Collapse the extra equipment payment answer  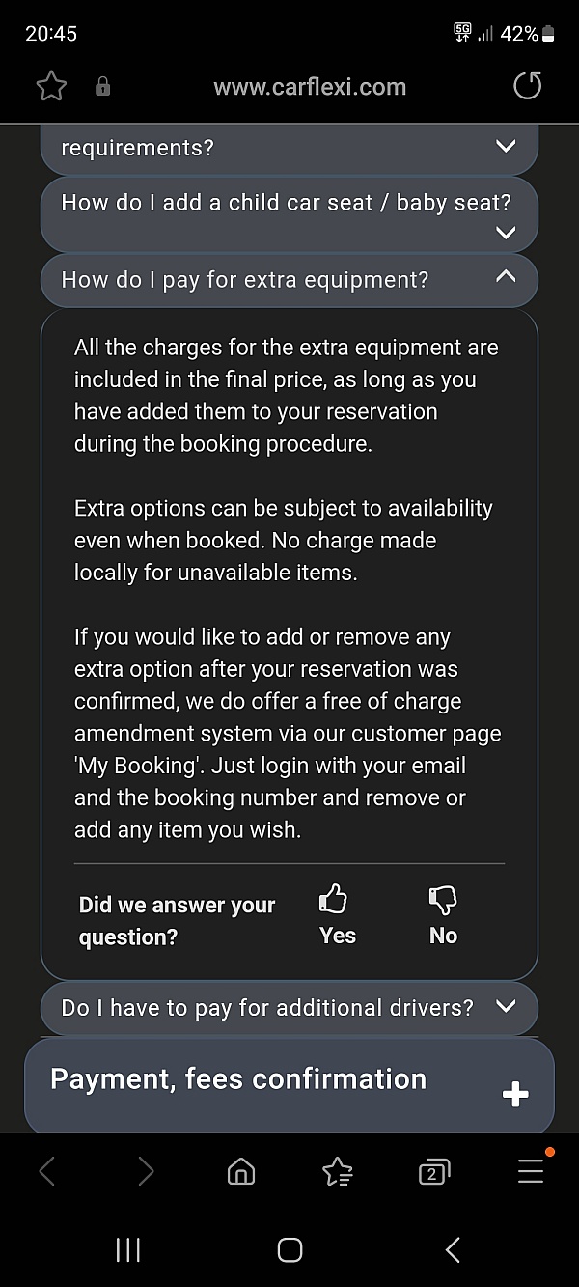(x=505, y=278)
